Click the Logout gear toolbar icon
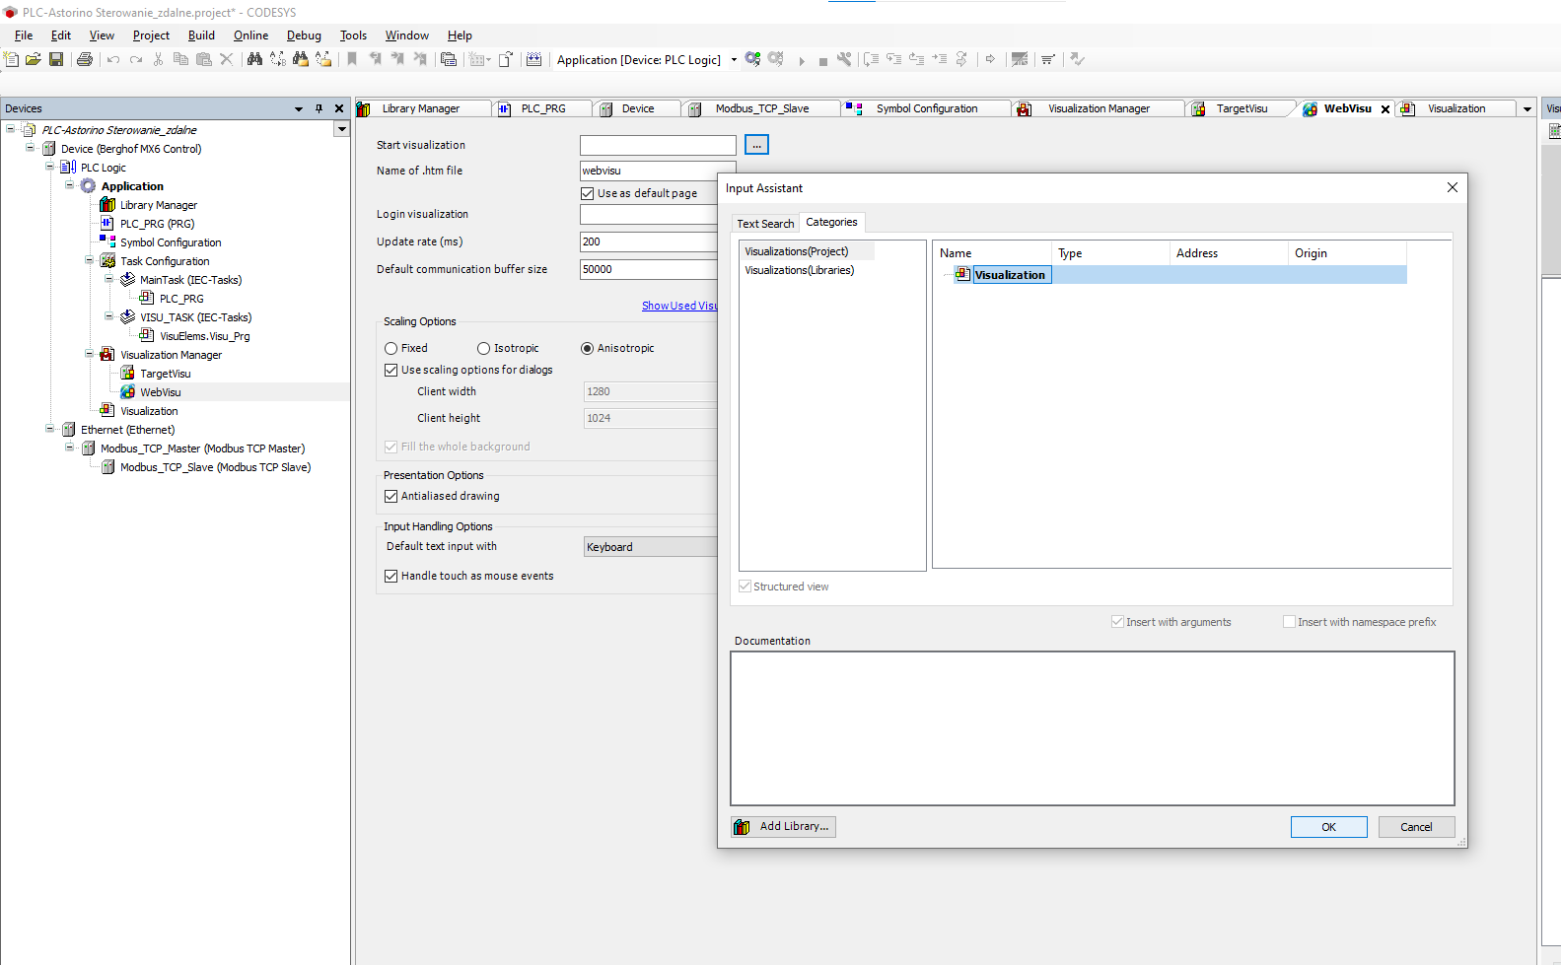The image size is (1562, 966). [x=776, y=59]
